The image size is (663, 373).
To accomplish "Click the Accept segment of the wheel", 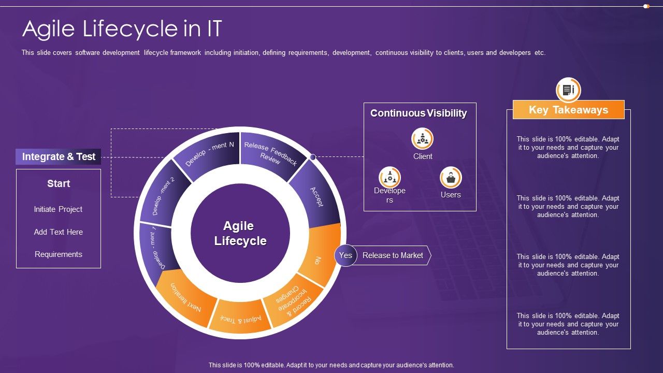I will tap(316, 197).
